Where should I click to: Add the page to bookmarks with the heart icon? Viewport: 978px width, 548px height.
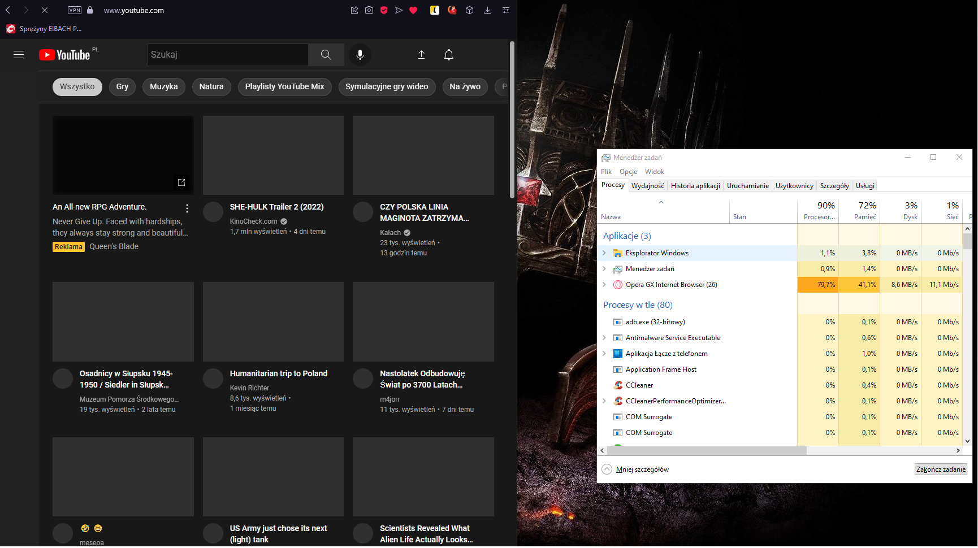coord(413,10)
